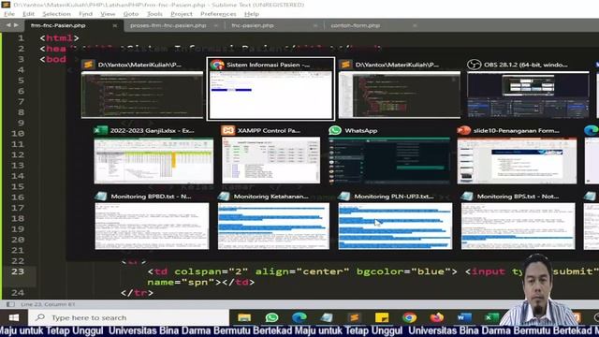The height and width of the screenshot is (337, 599).
Task: Close the proses-frm-fnc-pasien.php tab
Action: point(216,25)
